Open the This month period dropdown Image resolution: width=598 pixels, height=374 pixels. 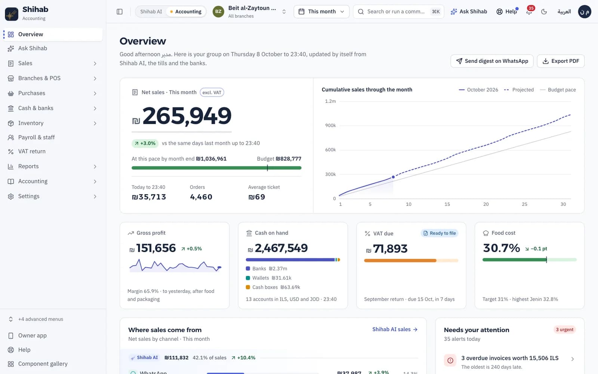click(321, 12)
